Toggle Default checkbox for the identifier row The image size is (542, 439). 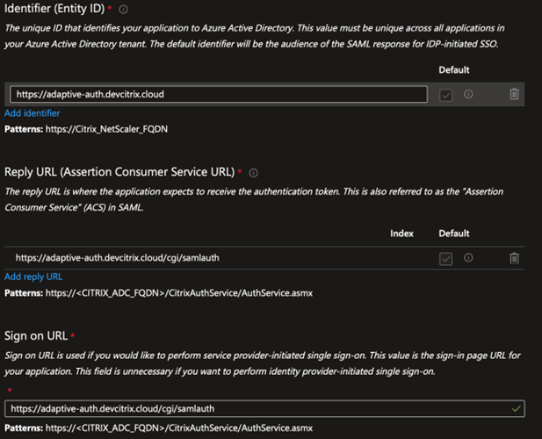pos(445,95)
